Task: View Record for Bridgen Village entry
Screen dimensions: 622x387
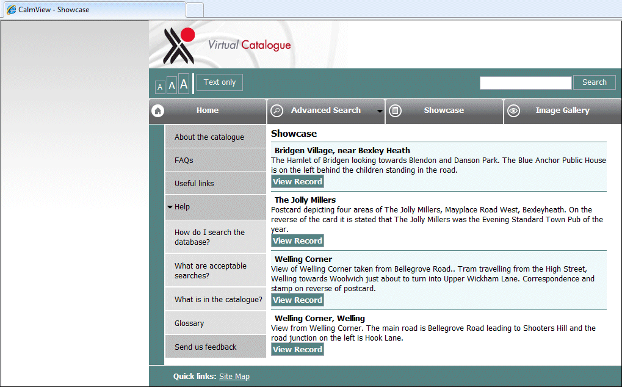Action: coord(297,181)
